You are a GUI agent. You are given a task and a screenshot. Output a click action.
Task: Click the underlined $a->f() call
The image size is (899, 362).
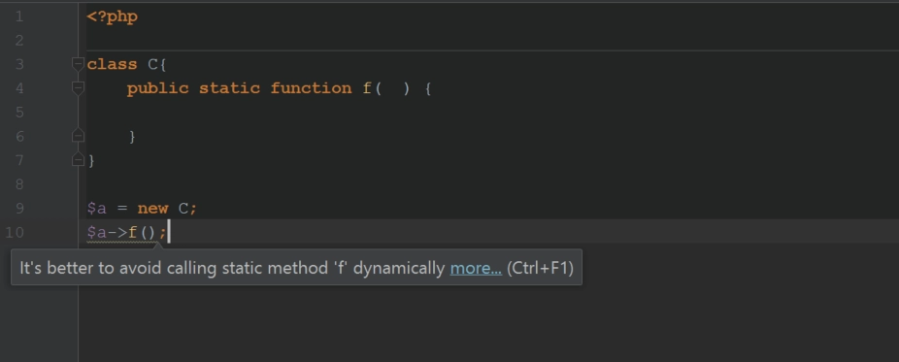(121, 233)
